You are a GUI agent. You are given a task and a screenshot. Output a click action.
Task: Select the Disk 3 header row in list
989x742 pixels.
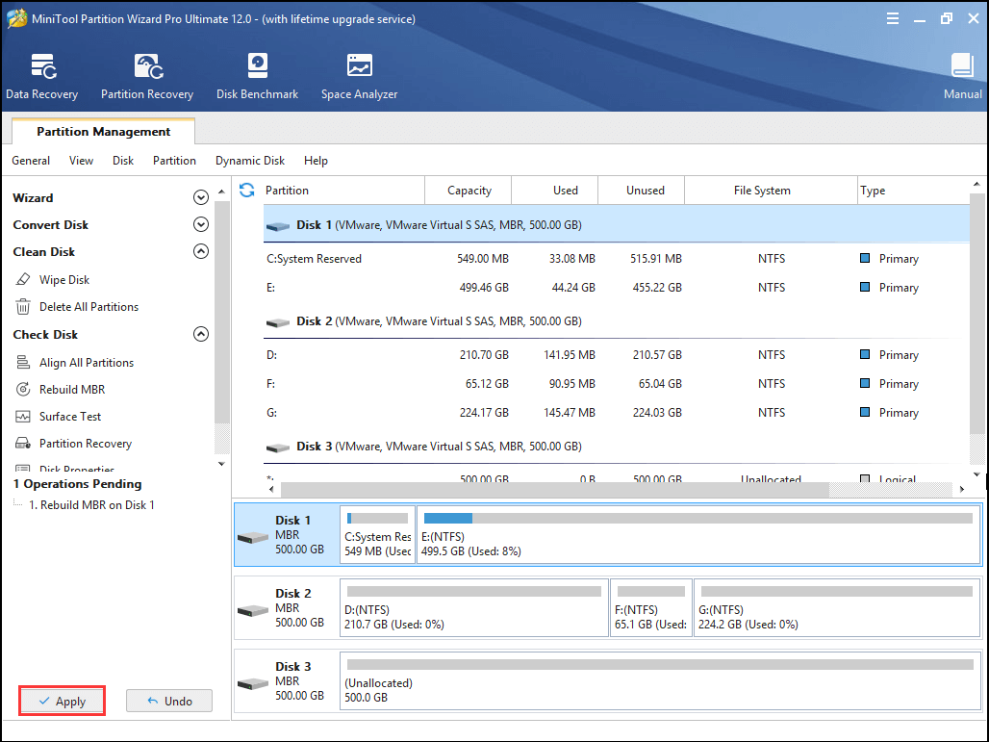click(x=617, y=447)
